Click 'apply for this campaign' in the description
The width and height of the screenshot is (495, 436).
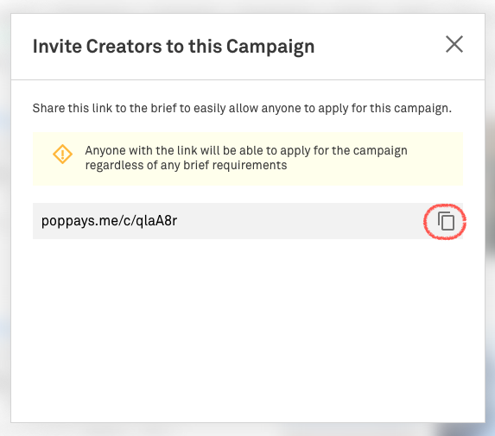384,108
